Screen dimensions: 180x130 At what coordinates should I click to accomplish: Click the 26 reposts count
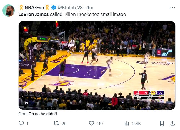[x=64, y=124]
